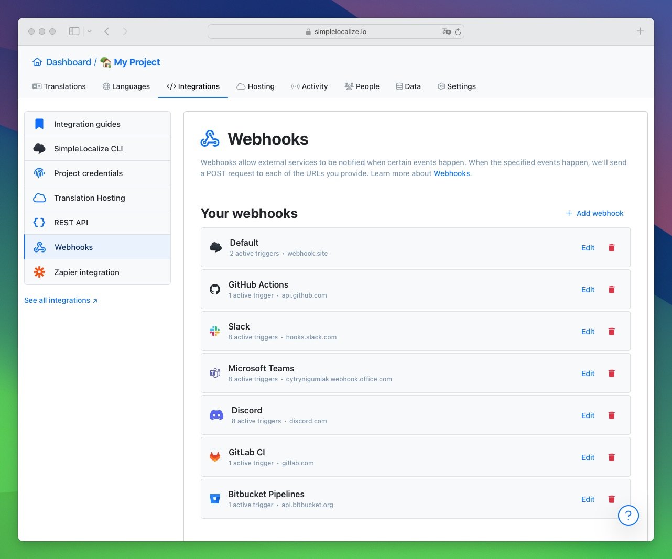Click the Add webhook button
Image resolution: width=672 pixels, height=559 pixels.
click(594, 213)
